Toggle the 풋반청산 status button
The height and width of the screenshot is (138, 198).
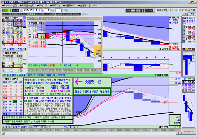click(x=76, y=14)
